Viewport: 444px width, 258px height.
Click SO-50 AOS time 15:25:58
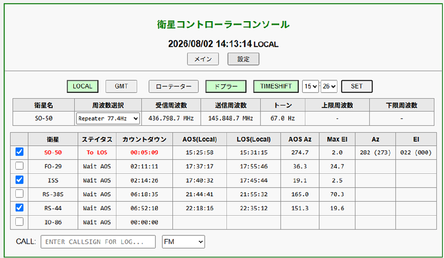pos(200,153)
